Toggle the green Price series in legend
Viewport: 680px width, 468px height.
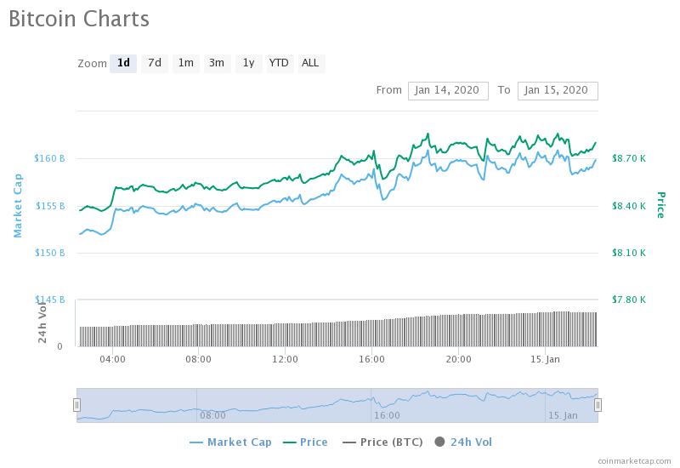(305, 442)
